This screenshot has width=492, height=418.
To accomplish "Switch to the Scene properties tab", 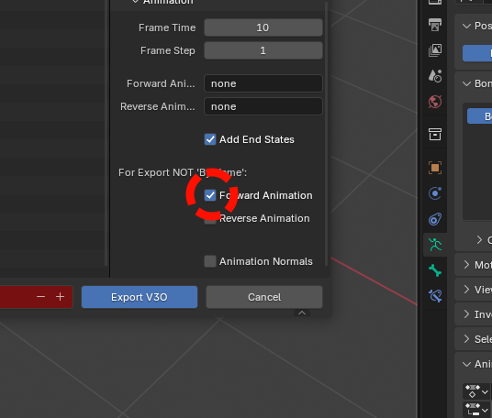I will pos(435,76).
